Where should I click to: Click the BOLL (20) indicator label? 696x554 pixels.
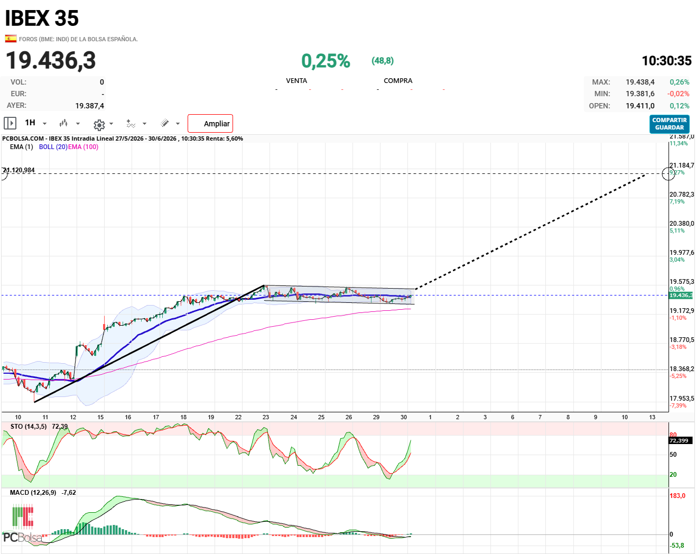(53, 147)
